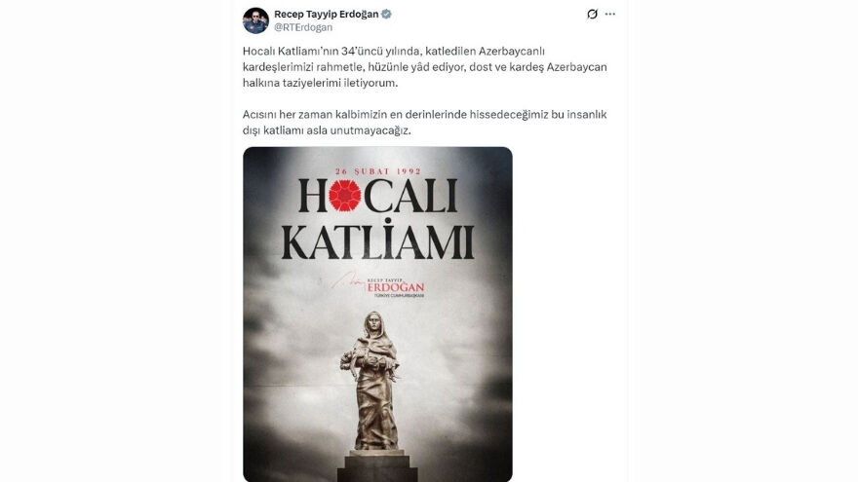Click the mourning mother statue figure
The height and width of the screenshot is (482, 858).
click(x=375, y=380)
